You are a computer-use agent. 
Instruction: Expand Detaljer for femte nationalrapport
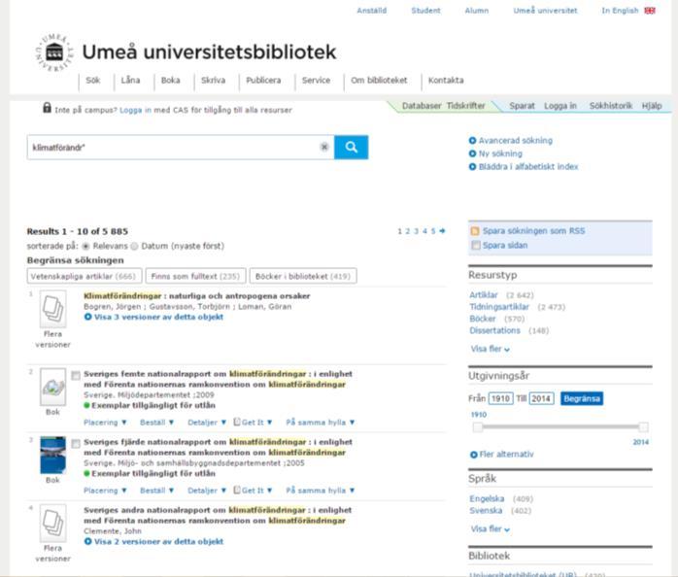(x=207, y=423)
